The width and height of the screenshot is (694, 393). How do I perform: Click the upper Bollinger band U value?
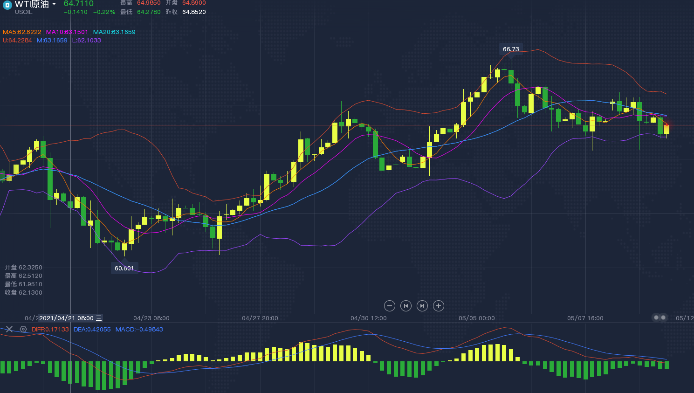[x=17, y=41]
